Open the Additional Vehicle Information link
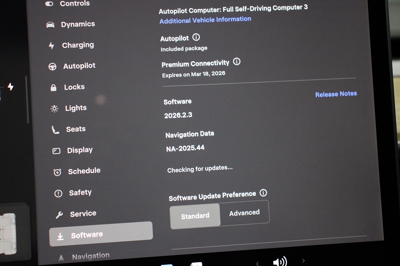This screenshot has width=400, height=266. tap(205, 20)
